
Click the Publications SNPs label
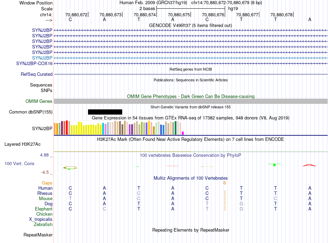pos(47,90)
